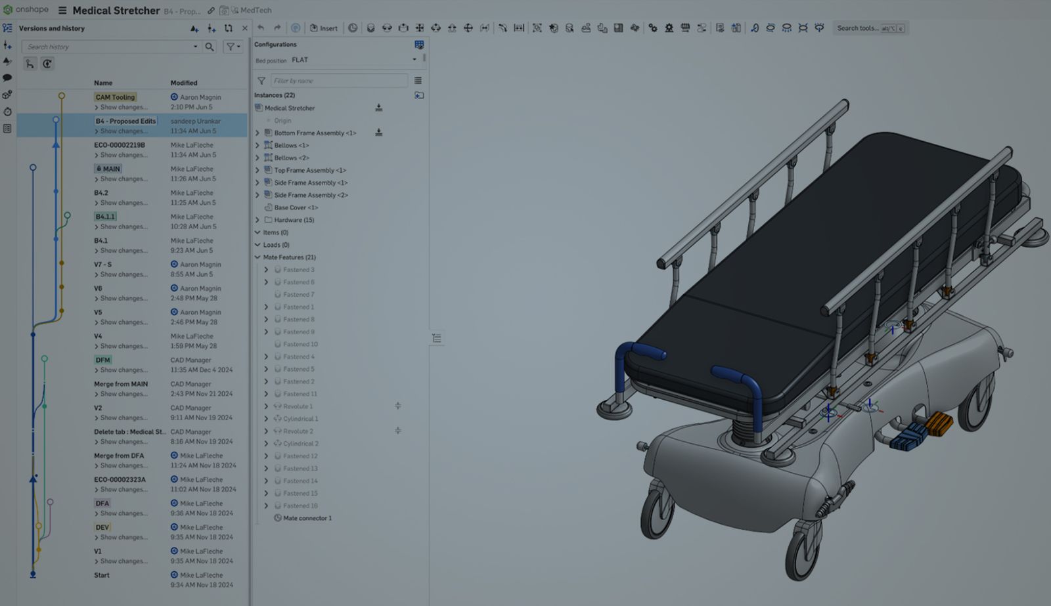The image size is (1051, 606).
Task: Toggle the list view icon beside Filter by name
Action: [419, 80]
